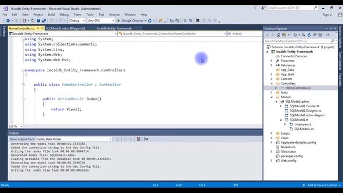
Task: Open the Tools menu
Action: 90,14
